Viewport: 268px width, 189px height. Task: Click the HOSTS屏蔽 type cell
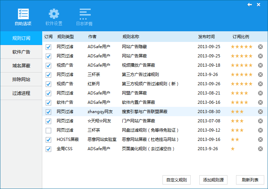click(x=68, y=140)
